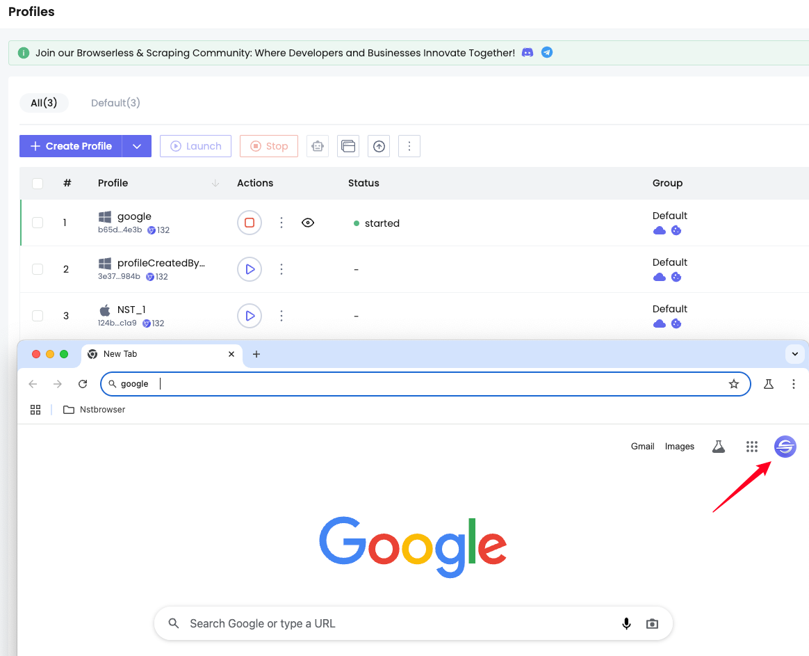The width and height of the screenshot is (809, 656).
Task: Open the Images link
Action: pos(680,447)
